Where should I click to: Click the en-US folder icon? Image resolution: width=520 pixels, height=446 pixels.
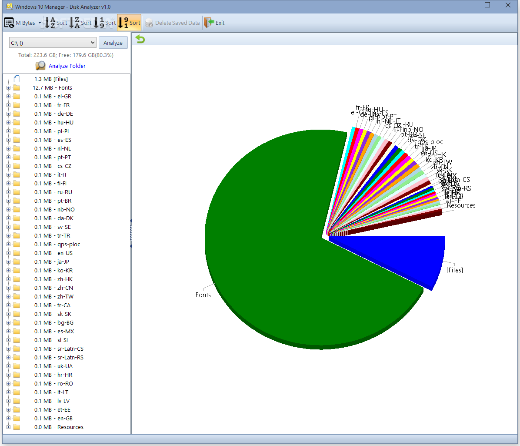(x=17, y=253)
